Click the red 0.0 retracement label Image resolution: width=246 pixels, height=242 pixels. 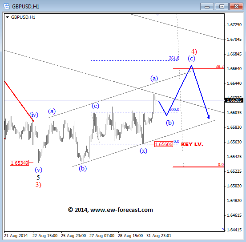coord(221,165)
